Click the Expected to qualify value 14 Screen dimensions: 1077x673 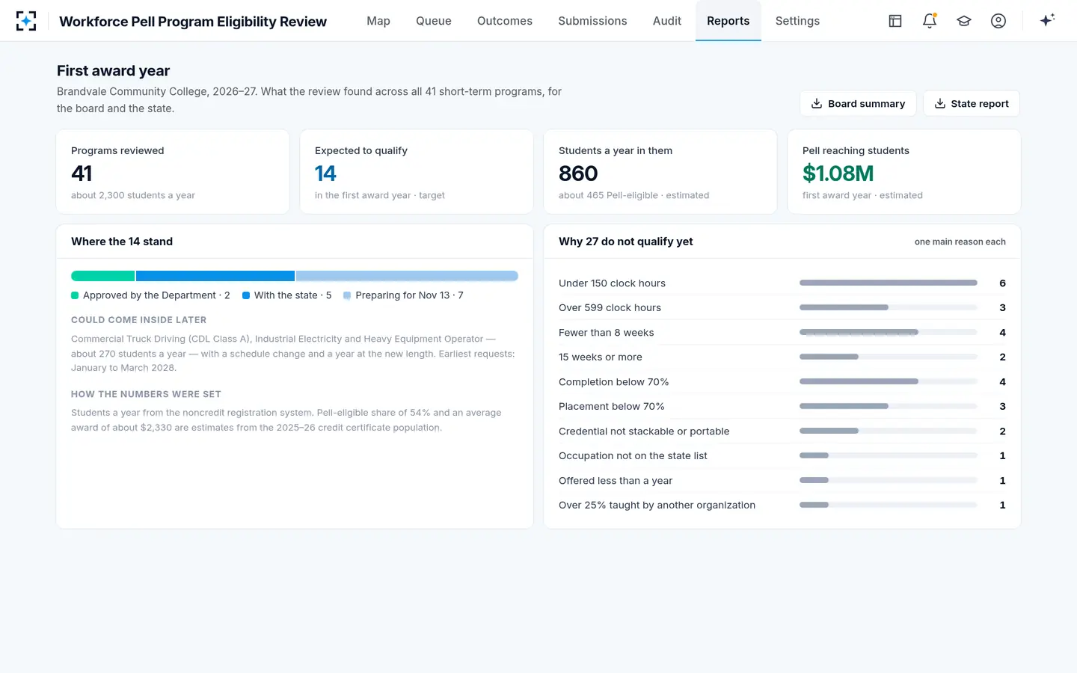click(x=325, y=173)
